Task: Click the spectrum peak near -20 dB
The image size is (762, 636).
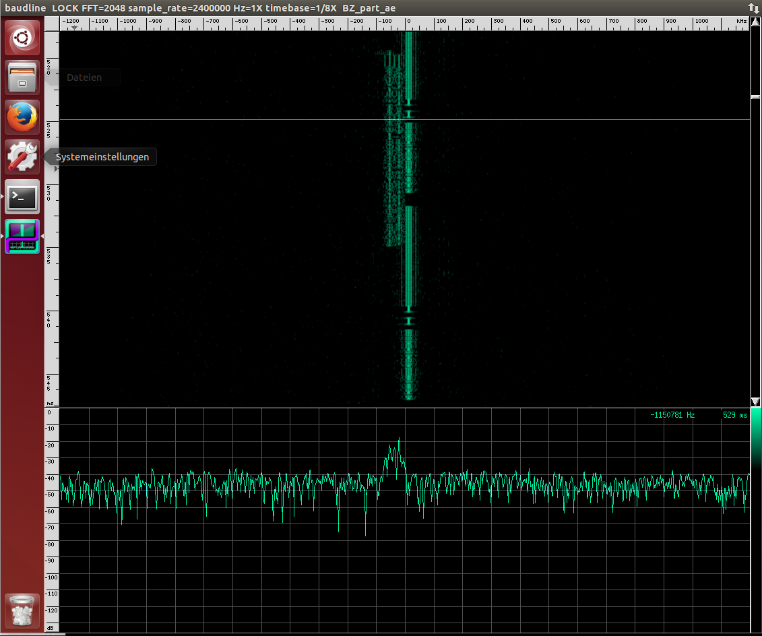Action: pos(399,440)
